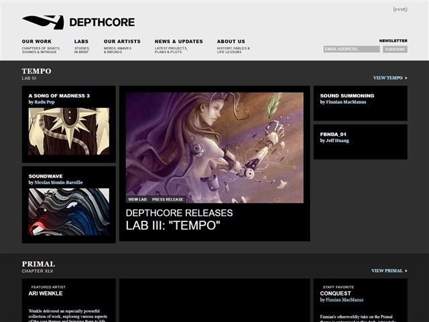Click the Depthcore wordmark text
Screen dimensions: 429x322
(102, 22)
